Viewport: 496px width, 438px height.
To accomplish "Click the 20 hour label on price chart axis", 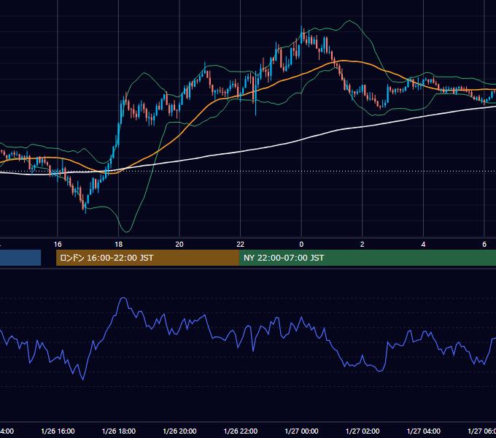I will point(179,245).
